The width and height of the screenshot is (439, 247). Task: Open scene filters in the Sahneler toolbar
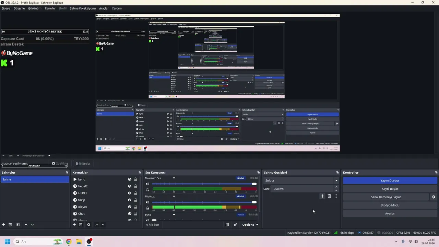click(18, 225)
